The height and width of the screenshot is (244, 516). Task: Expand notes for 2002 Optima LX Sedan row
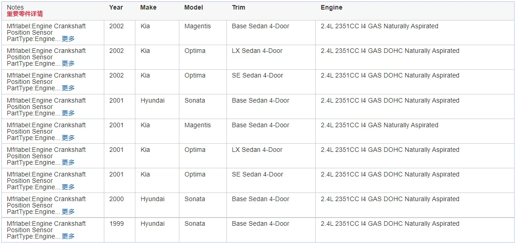(68, 64)
